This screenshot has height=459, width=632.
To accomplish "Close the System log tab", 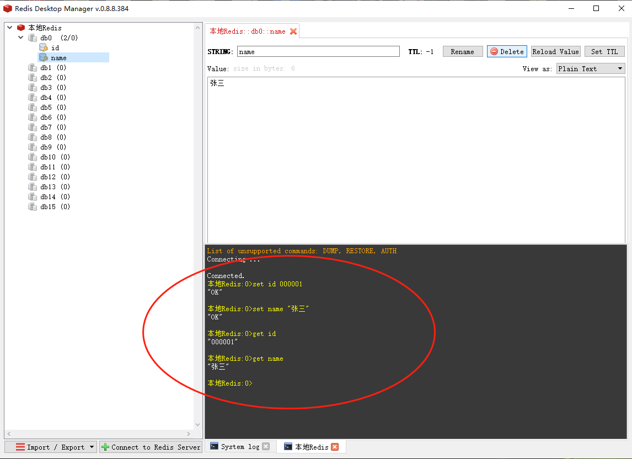I will [x=266, y=446].
